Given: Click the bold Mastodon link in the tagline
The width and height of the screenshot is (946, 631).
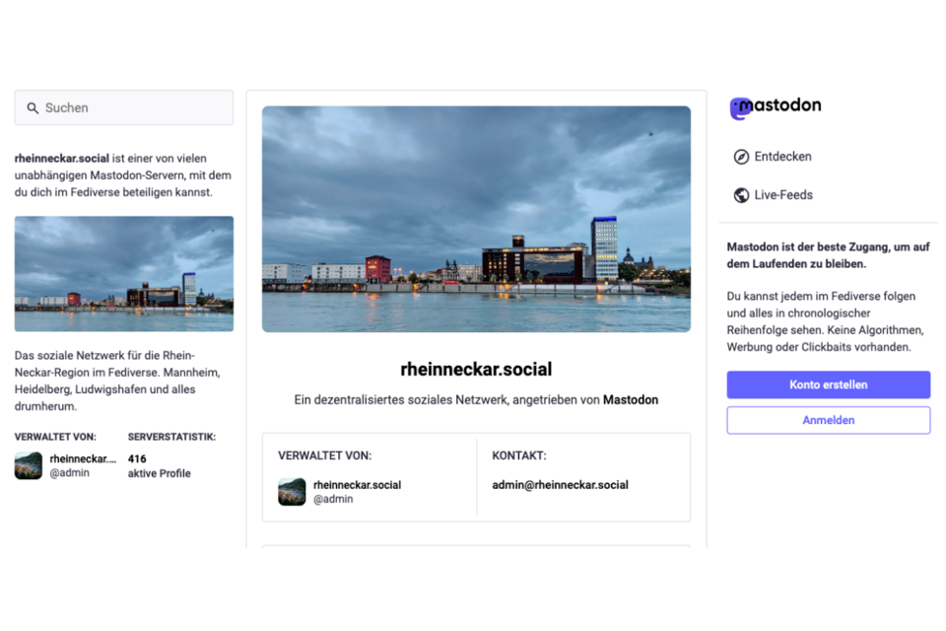Looking at the screenshot, I should (631, 399).
